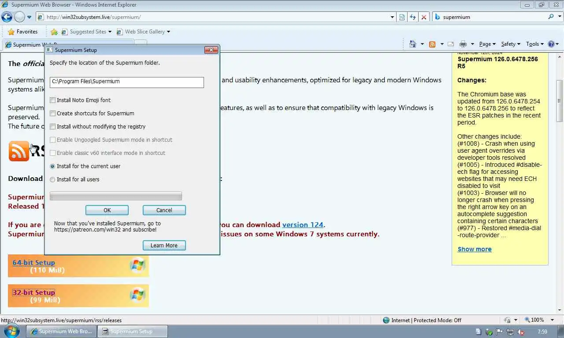Click Enable Ungoogled Supermium mode checkbox
The width and height of the screenshot is (564, 338).
pos(53,140)
